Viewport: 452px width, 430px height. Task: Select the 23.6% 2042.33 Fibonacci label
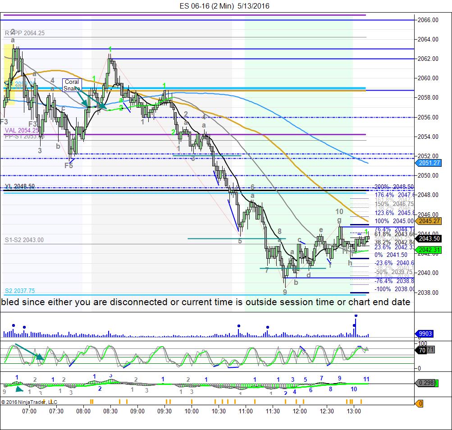394,247
